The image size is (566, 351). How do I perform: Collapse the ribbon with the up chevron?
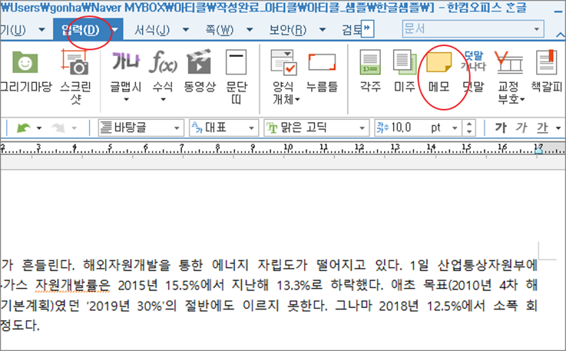[560, 34]
